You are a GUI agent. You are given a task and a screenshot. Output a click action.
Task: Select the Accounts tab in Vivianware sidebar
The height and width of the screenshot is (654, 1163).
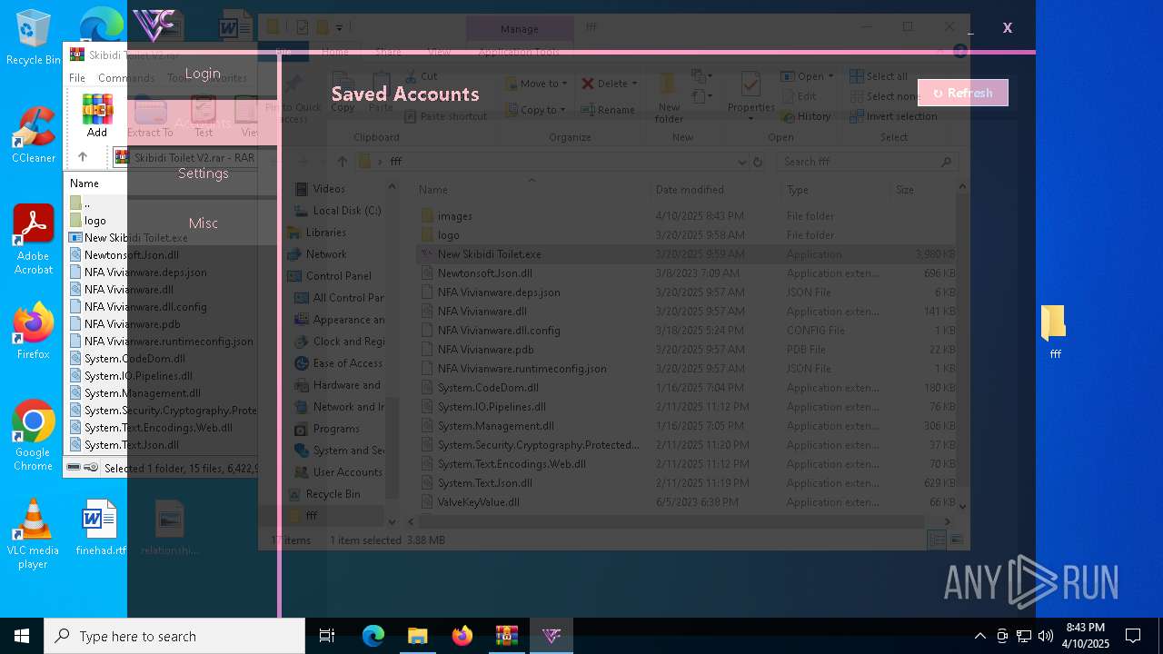click(x=203, y=124)
